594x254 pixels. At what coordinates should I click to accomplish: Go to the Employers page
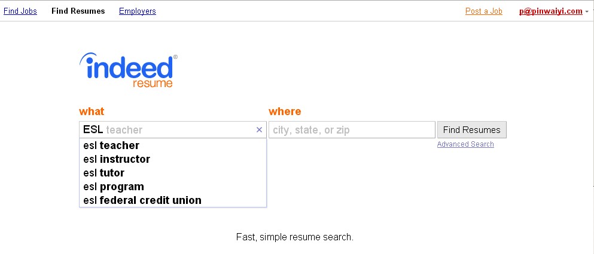137,11
